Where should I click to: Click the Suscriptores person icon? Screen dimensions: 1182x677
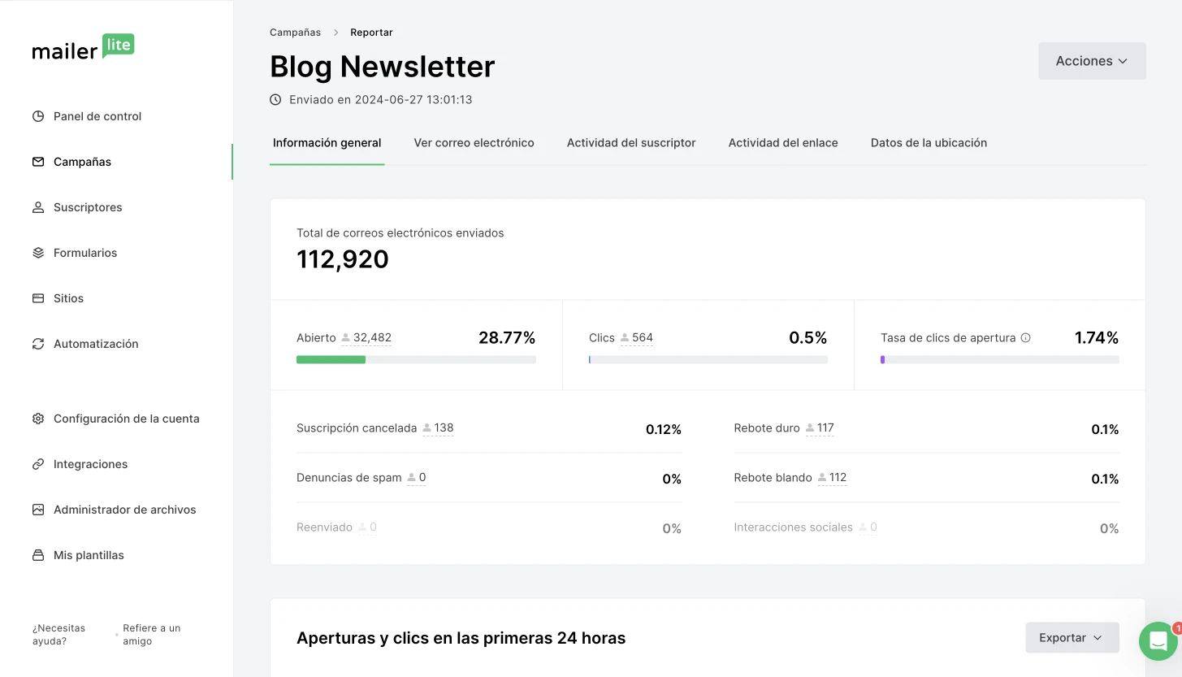pos(38,207)
